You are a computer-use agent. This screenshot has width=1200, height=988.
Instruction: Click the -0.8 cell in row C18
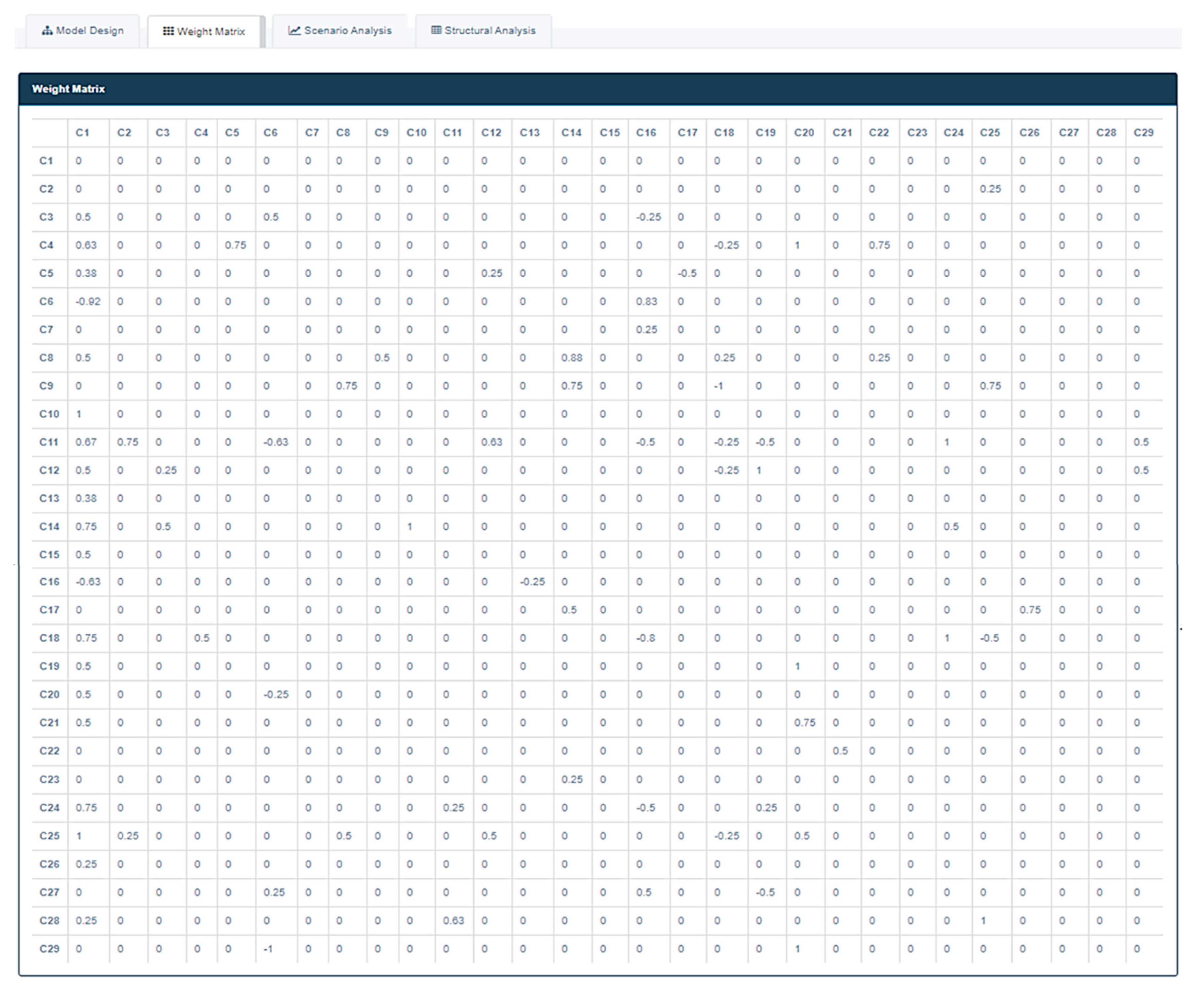[x=645, y=638]
